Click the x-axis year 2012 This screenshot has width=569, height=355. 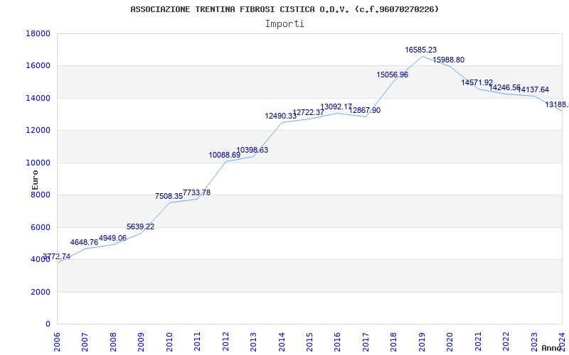[225, 342]
